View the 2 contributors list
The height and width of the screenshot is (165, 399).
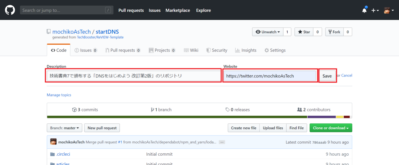click(314, 109)
